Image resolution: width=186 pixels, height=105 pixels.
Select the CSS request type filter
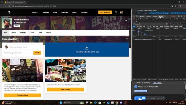click(148, 27)
